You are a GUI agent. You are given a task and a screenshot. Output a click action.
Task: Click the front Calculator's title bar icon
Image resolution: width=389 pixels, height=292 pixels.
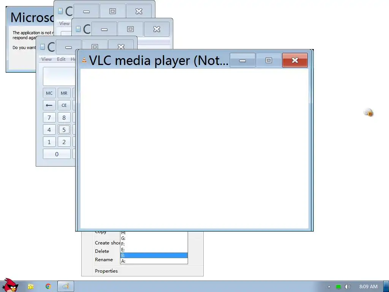pyautogui.click(x=43, y=47)
